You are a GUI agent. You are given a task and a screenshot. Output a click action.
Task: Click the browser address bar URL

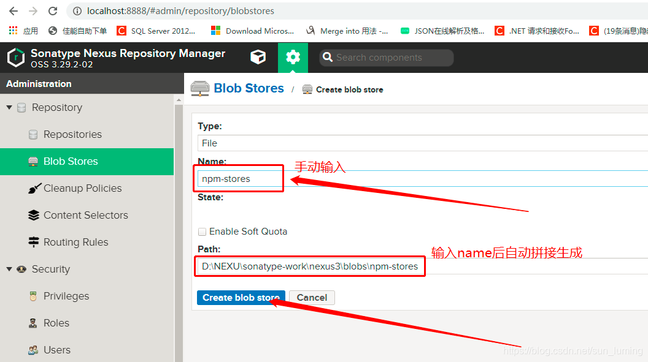[180, 11]
